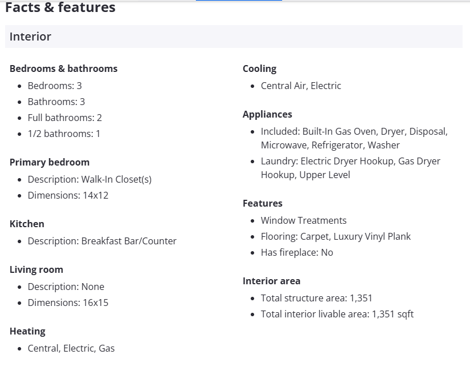Click the 1/2 bathrooms: 1 entry
Viewport: 470px width, 391px height.
pyautogui.click(x=64, y=134)
